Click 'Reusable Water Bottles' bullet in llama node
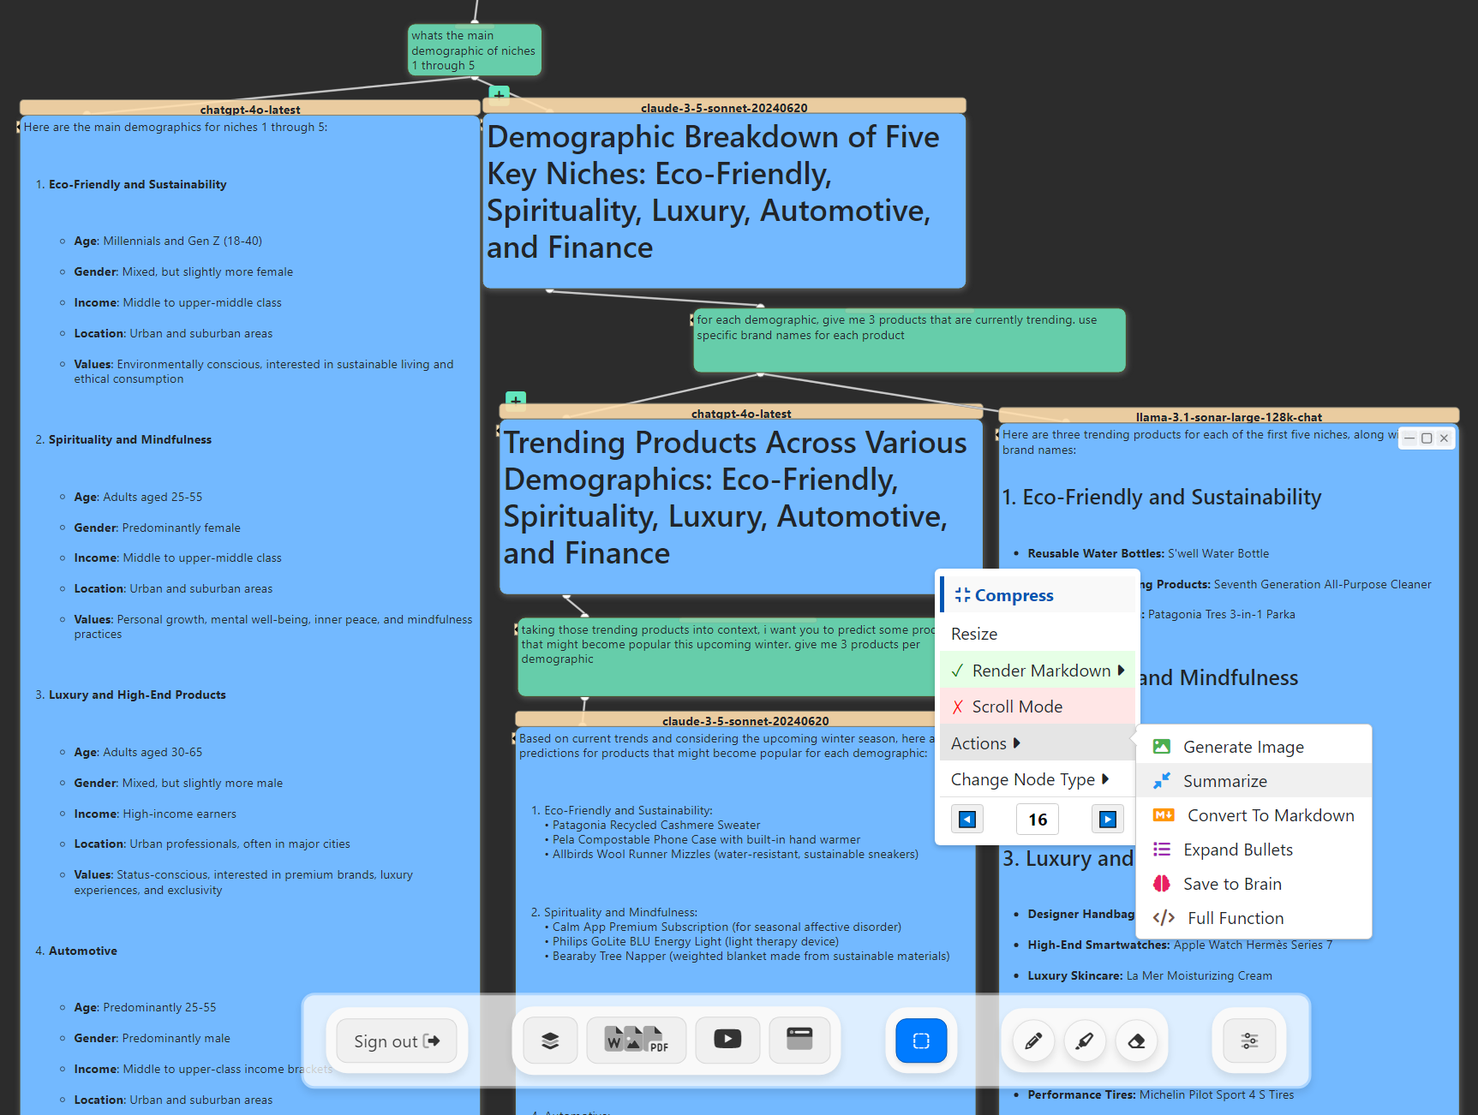This screenshot has height=1115, width=1478. pyautogui.click(x=1148, y=553)
